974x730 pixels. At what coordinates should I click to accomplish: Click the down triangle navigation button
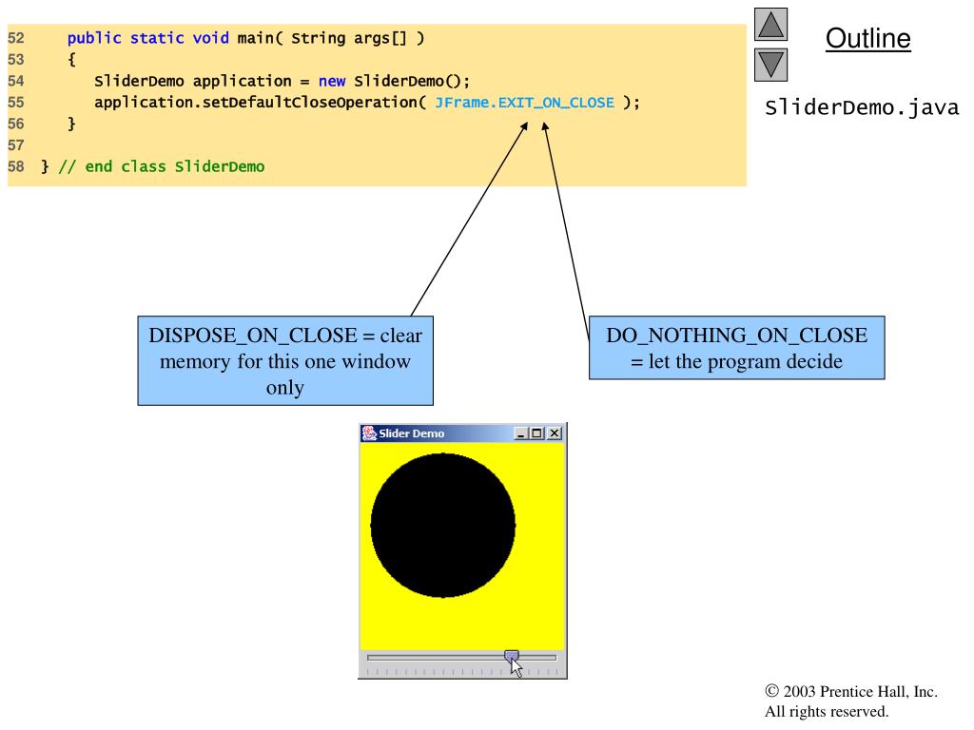(x=770, y=65)
